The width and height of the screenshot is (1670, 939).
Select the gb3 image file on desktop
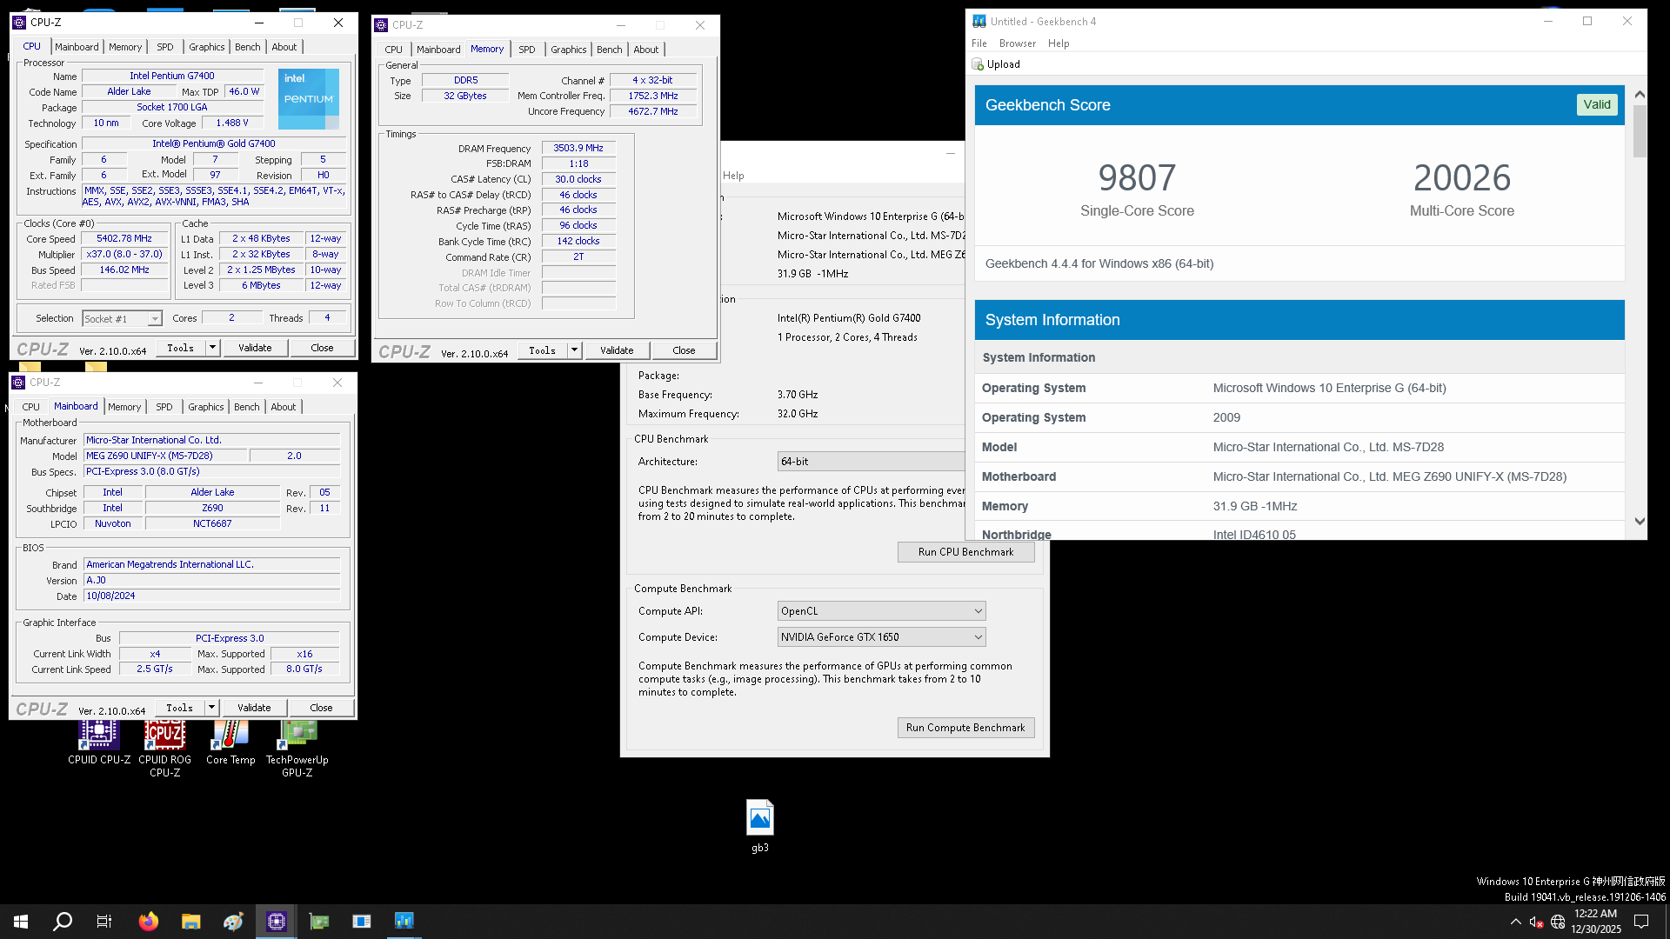(x=760, y=826)
